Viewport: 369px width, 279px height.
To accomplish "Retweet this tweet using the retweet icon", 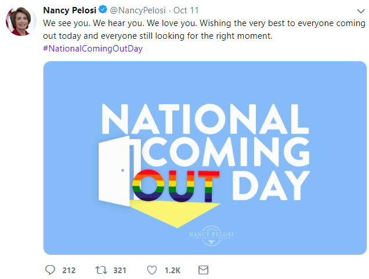I will pos(102,270).
